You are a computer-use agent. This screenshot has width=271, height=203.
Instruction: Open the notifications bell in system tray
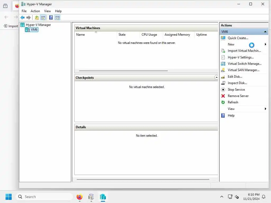[x=264, y=197]
